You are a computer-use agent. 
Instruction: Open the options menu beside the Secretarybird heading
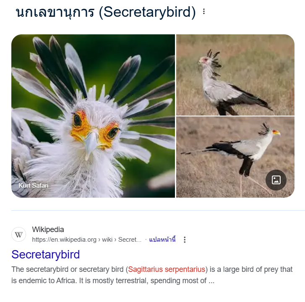coord(203,11)
